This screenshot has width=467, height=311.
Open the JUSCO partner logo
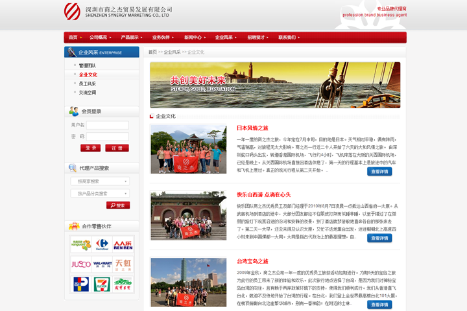pyautogui.click(x=80, y=264)
